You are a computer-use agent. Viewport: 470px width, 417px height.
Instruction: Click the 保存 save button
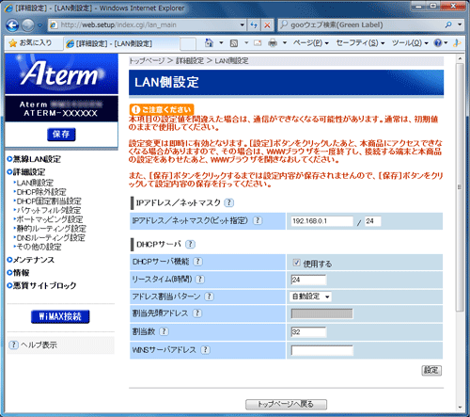tap(61, 135)
